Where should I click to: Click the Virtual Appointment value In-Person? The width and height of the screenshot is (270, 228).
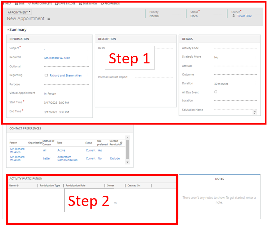click(50, 94)
